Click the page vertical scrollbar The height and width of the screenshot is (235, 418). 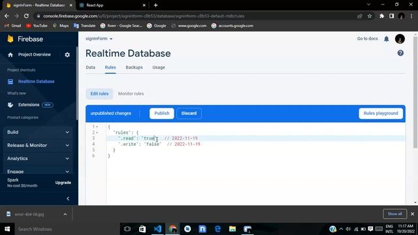click(x=415, y=92)
